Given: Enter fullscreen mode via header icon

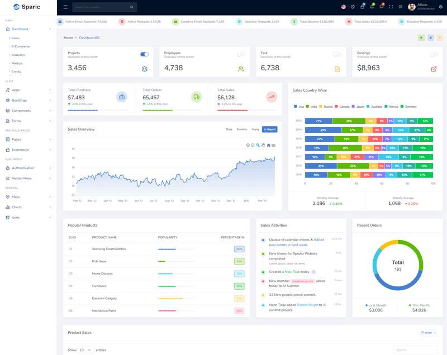Looking at the screenshot, I should 391,7.
